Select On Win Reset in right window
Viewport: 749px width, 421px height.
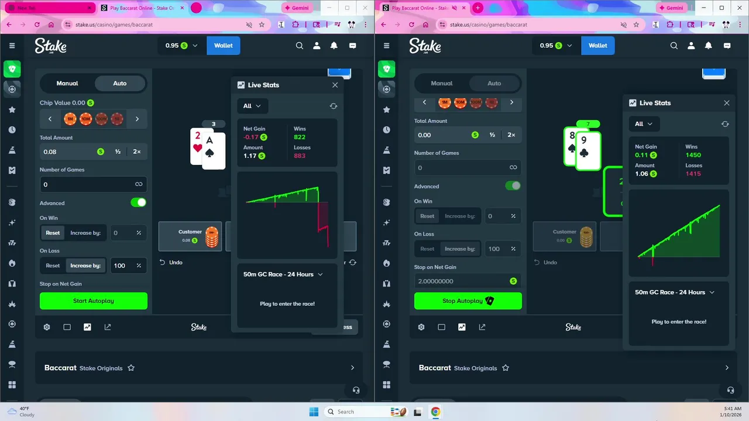427,216
